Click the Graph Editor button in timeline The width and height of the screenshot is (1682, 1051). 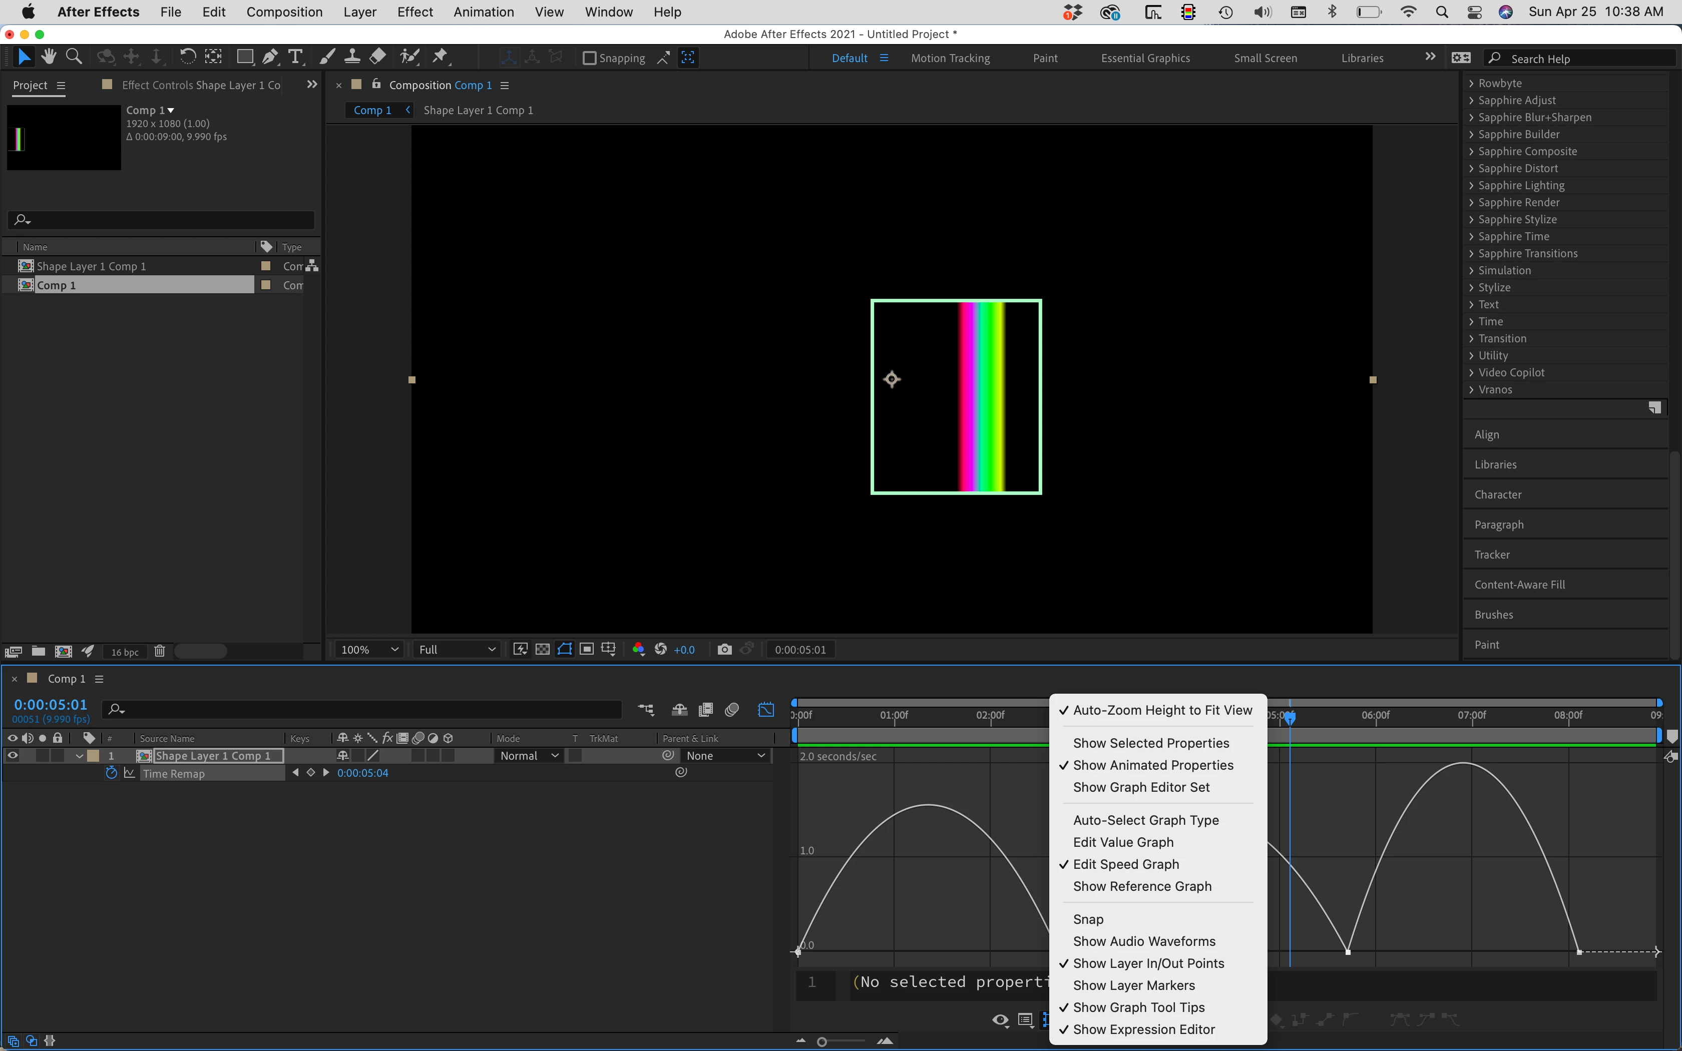766,710
